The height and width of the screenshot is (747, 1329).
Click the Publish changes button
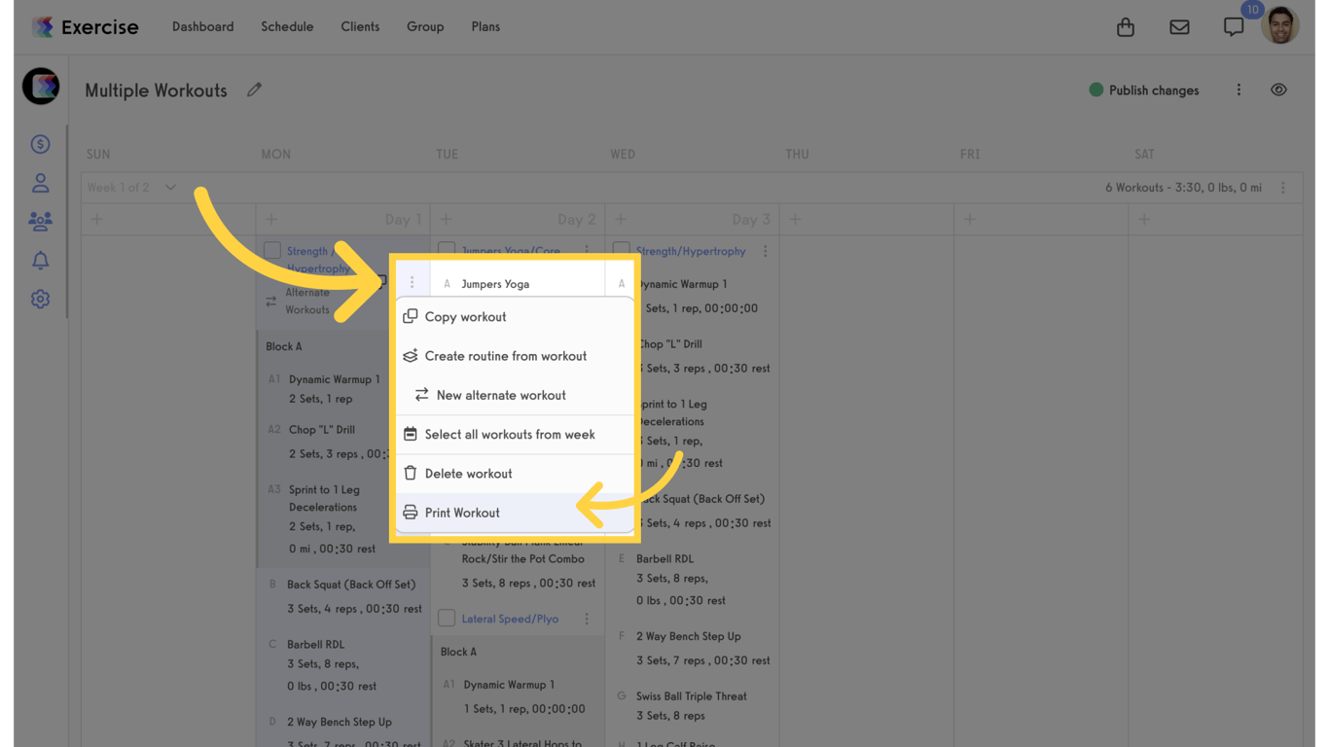tap(1144, 90)
